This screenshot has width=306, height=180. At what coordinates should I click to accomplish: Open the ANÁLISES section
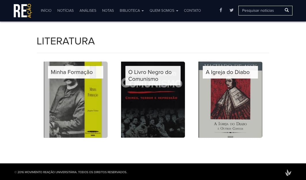tap(88, 11)
